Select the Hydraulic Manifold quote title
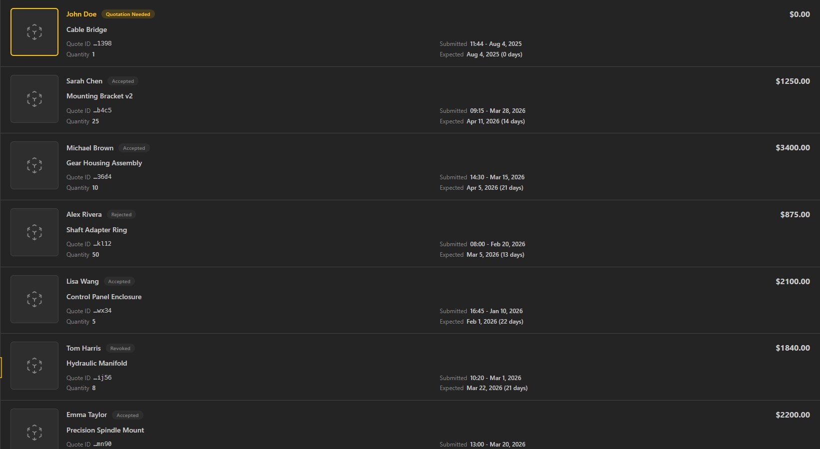The width and height of the screenshot is (820, 449). click(96, 363)
